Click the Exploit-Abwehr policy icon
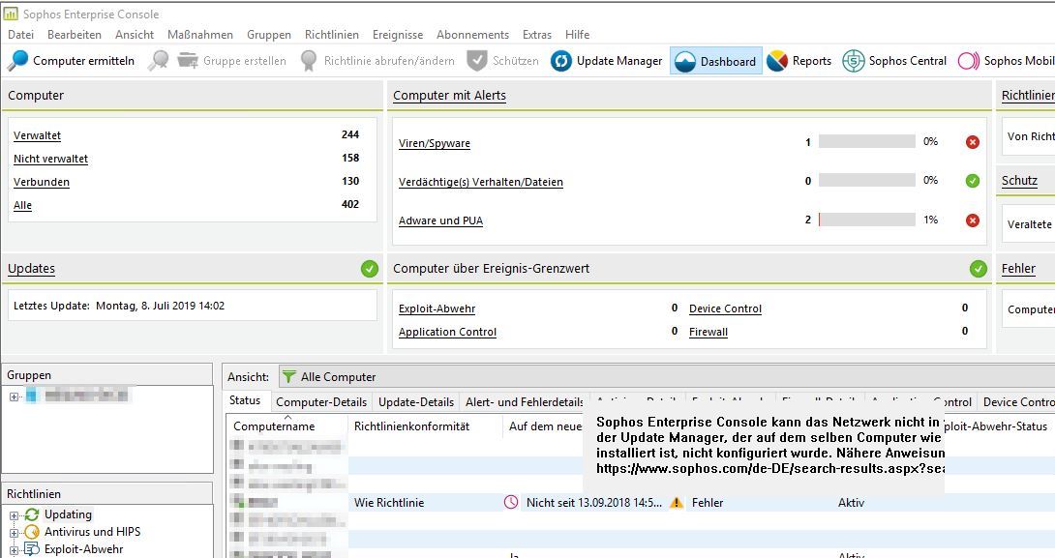 point(32,549)
